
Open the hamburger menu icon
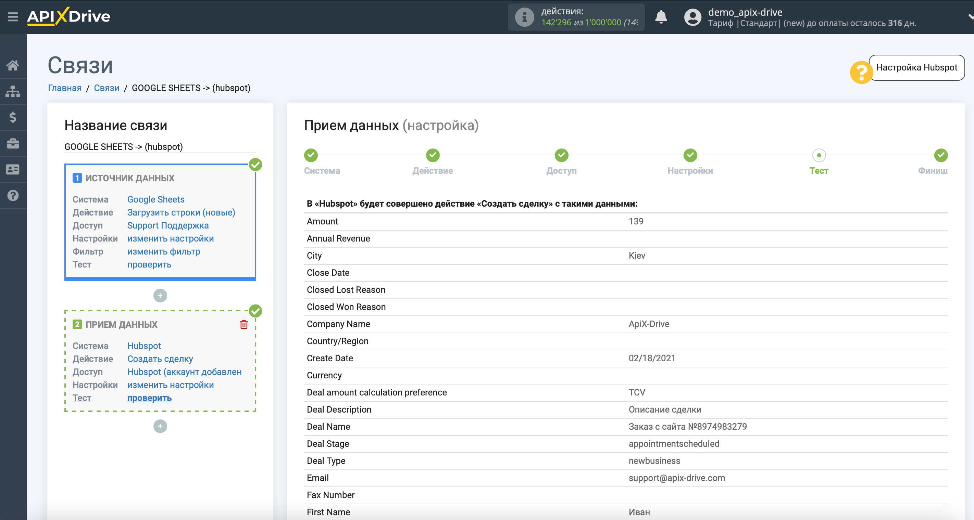click(13, 17)
